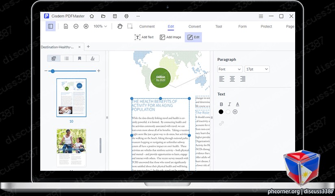This screenshot has height=196, width=335.
Task: Click the Add Image button
Action: click(170, 37)
